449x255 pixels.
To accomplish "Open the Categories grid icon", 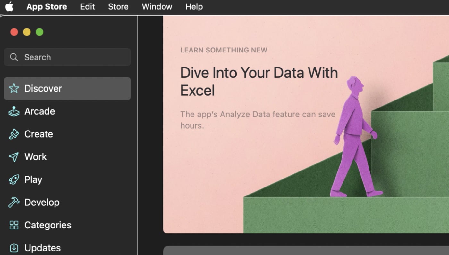I will (x=14, y=225).
